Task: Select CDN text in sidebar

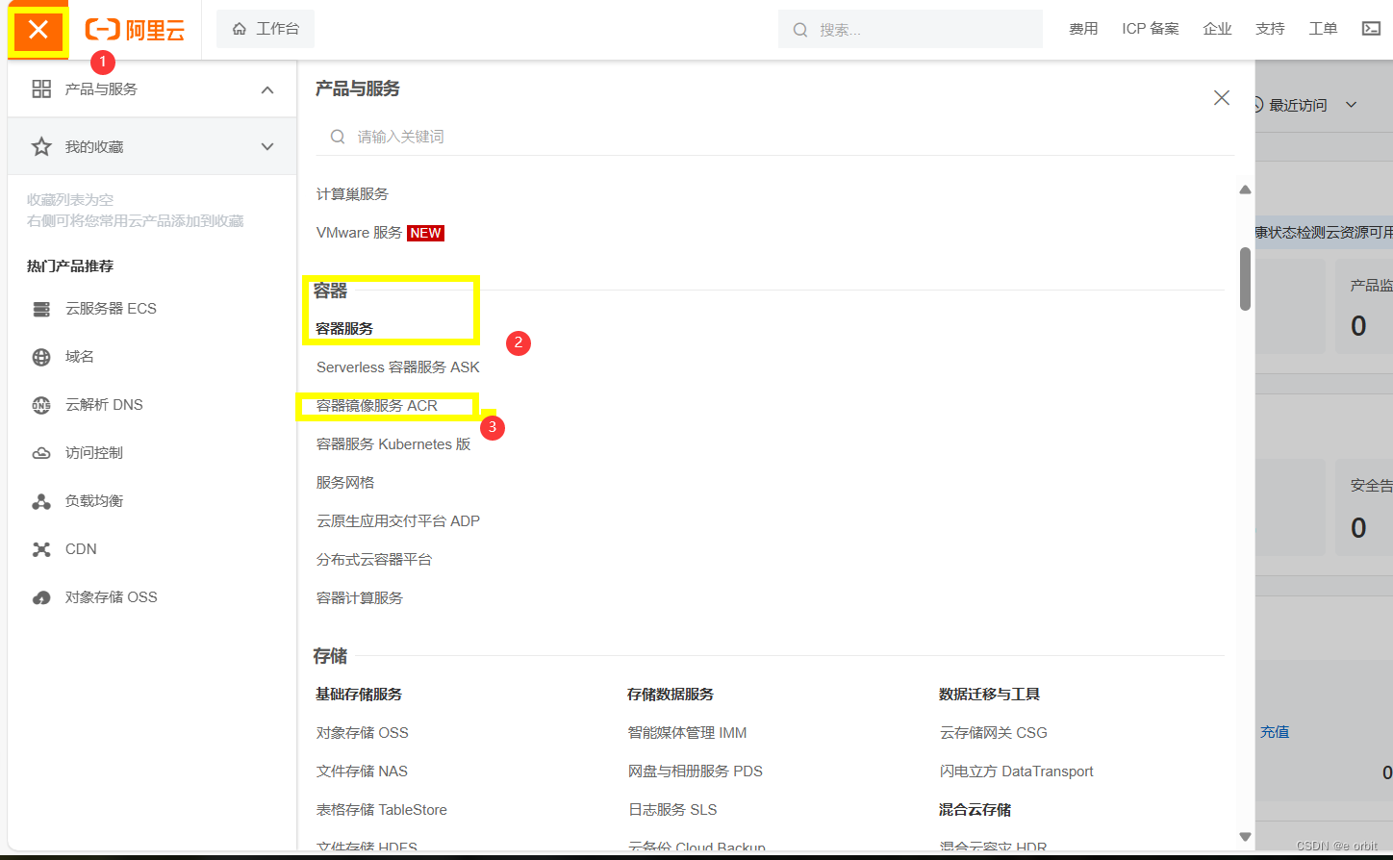Action: coord(81,549)
